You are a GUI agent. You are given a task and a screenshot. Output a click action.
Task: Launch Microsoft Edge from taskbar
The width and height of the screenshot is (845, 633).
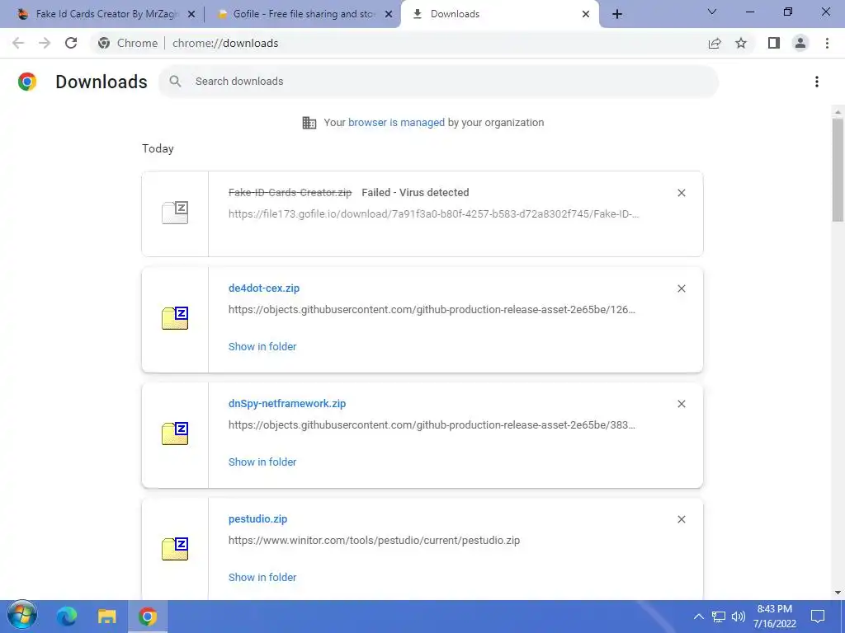[x=67, y=616]
